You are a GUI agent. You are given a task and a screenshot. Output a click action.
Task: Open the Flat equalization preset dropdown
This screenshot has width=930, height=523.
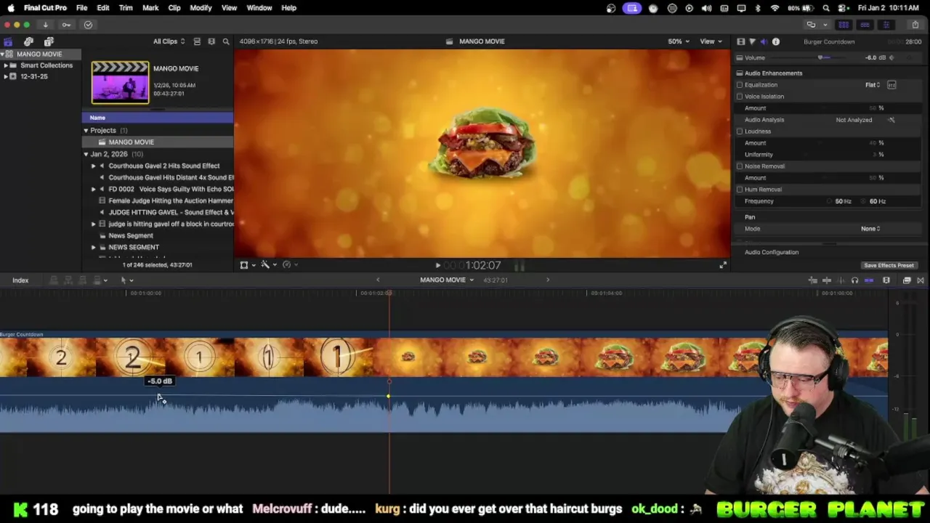[873, 85]
